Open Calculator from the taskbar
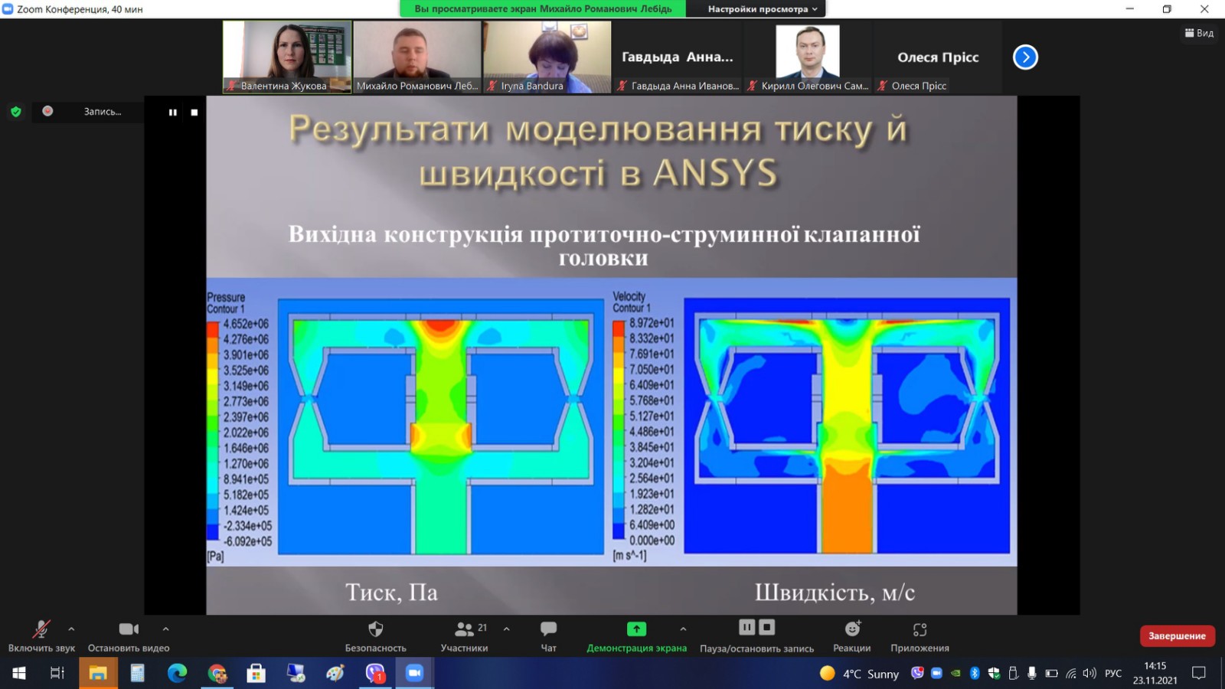The height and width of the screenshot is (689, 1225). [x=138, y=674]
